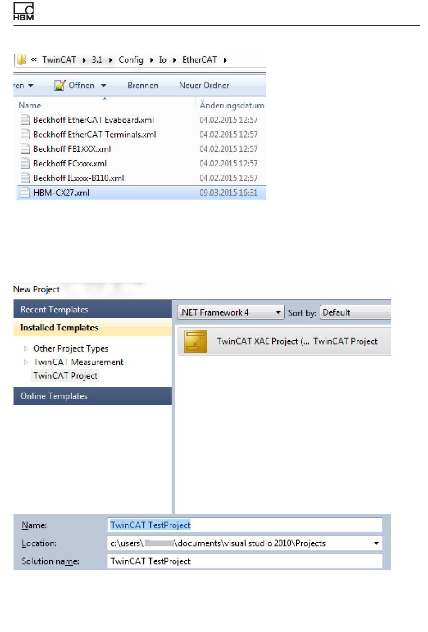Select Other Project Types tree item
Viewport: 428px width, 632px height.
point(71,348)
